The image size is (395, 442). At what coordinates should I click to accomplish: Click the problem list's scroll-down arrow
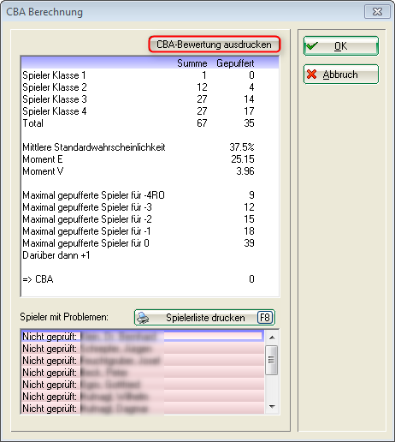point(272,406)
